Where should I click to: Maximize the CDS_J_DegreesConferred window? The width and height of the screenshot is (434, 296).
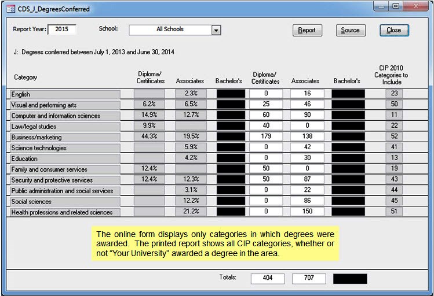tap(396, 6)
